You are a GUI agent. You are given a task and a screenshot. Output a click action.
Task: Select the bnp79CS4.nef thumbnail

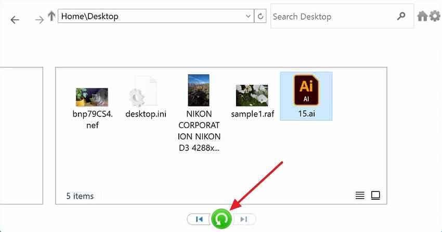click(92, 97)
